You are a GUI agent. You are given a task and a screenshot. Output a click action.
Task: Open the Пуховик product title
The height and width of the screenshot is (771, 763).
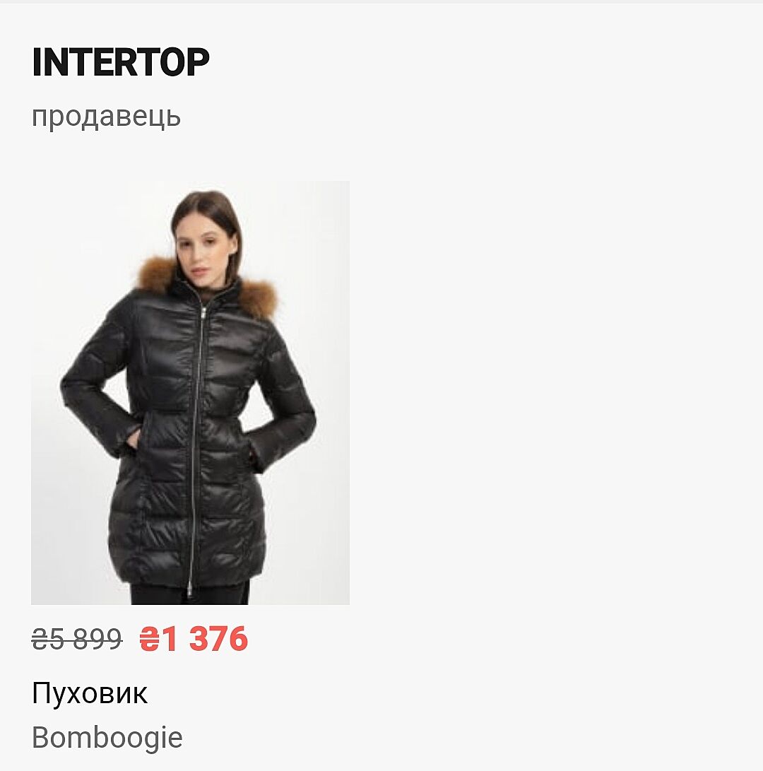[90, 693]
